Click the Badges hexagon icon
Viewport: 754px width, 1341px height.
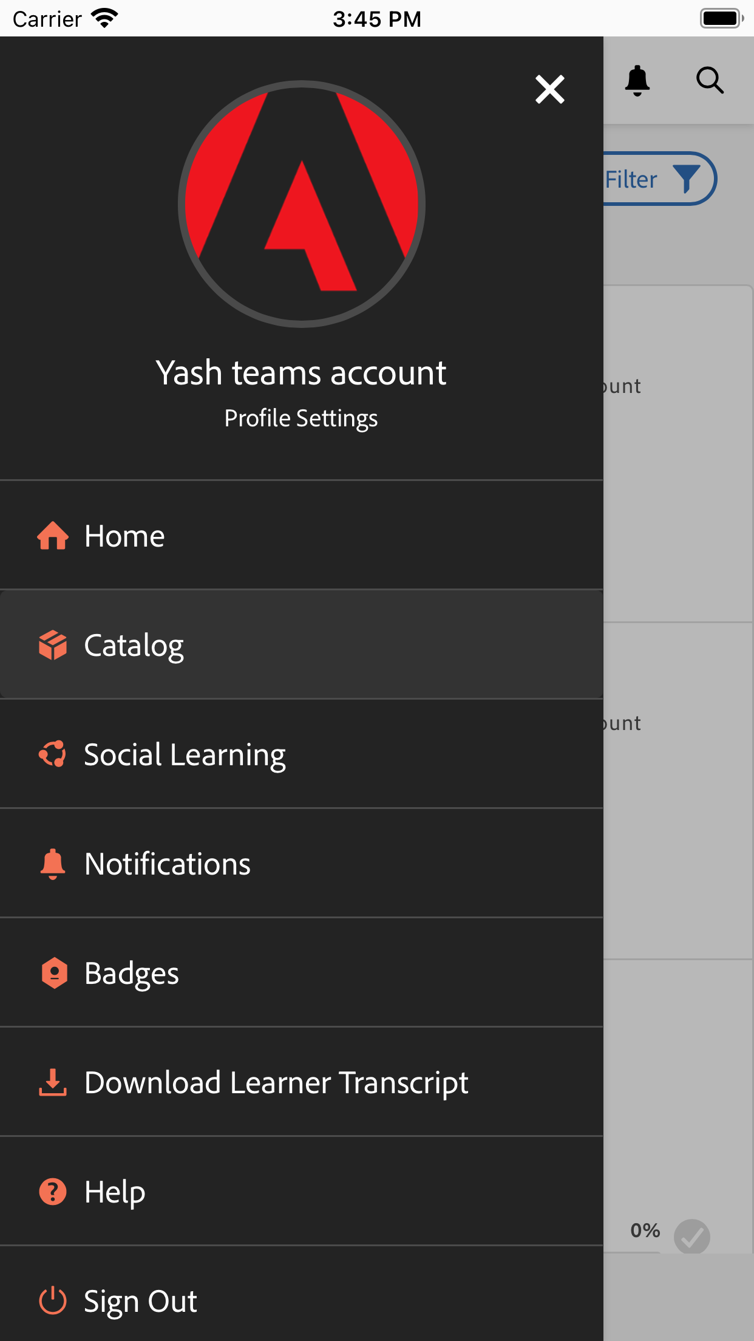coord(54,973)
